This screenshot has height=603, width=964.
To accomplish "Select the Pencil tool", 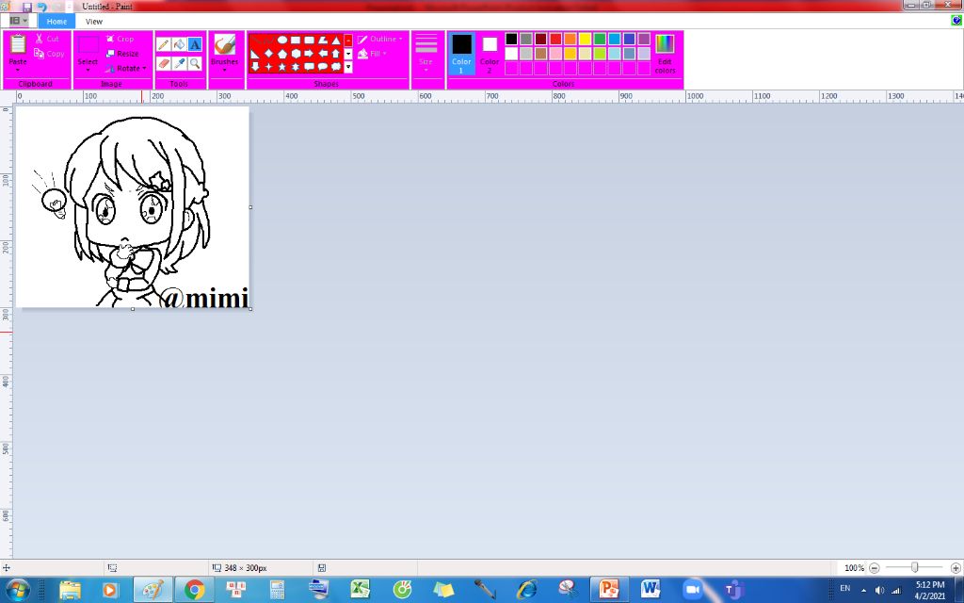I will pos(164,44).
